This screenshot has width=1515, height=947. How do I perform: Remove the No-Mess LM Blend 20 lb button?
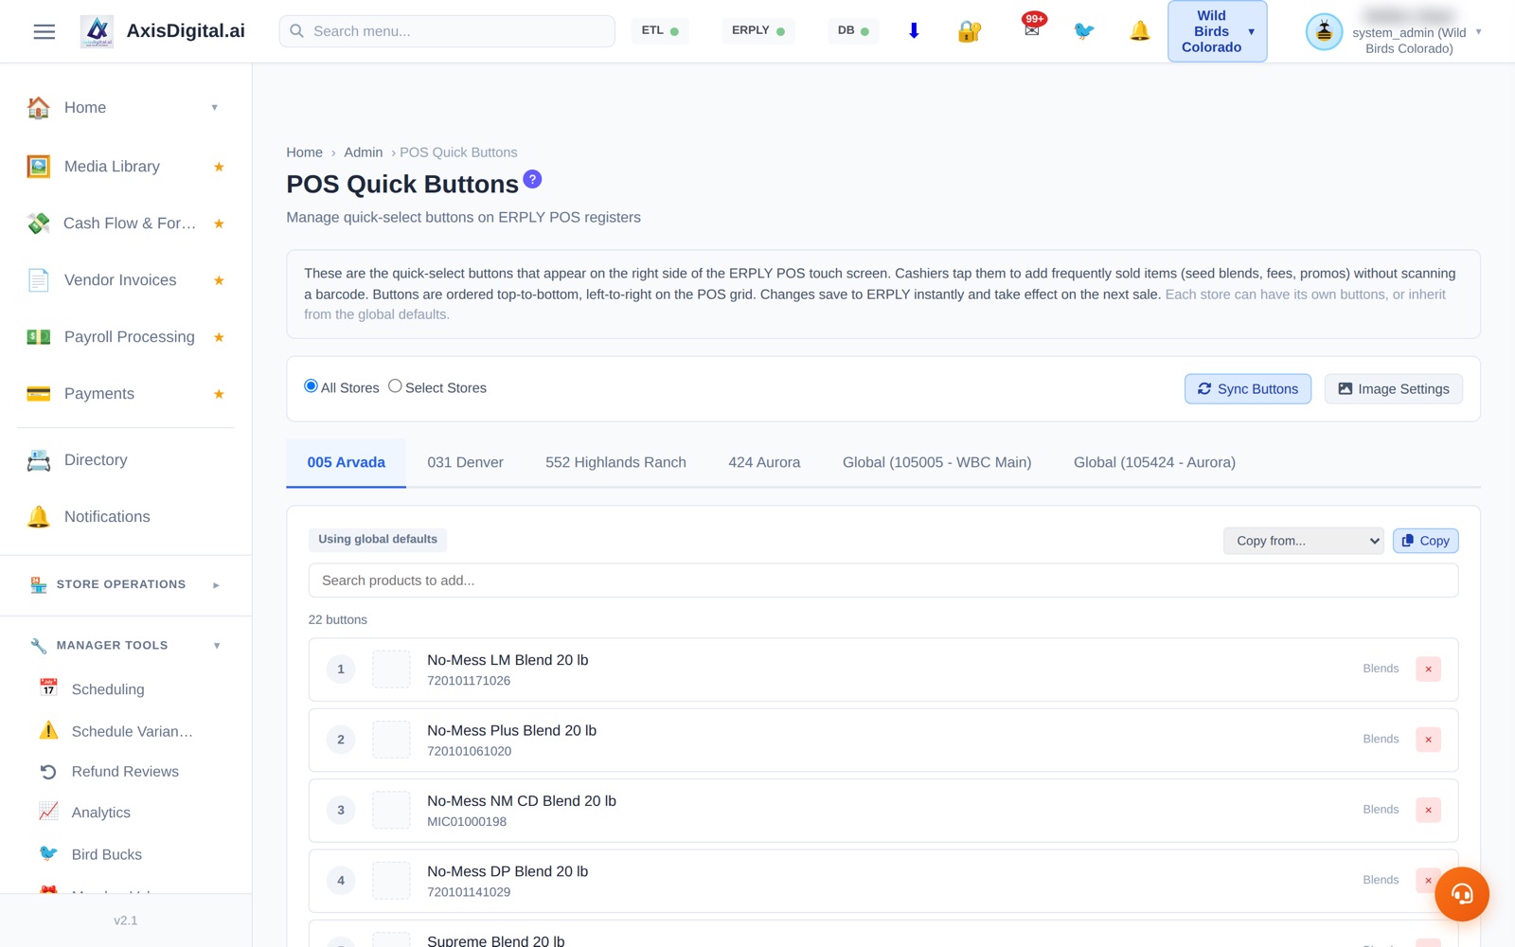tap(1428, 670)
